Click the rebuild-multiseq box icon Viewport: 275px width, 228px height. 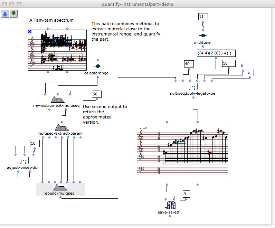pos(60,187)
